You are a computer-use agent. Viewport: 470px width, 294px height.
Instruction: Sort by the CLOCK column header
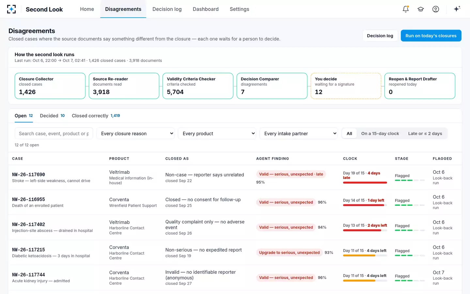coord(350,158)
